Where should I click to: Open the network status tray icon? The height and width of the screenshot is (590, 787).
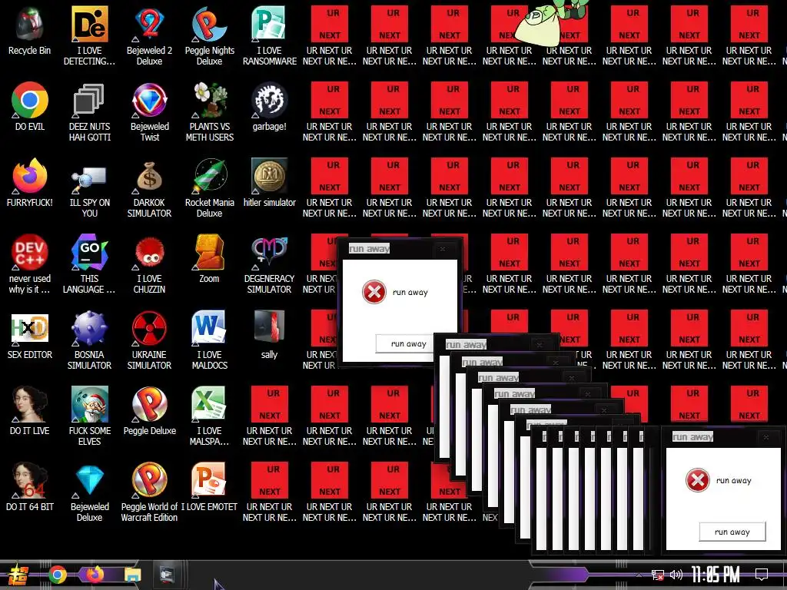pos(658,575)
